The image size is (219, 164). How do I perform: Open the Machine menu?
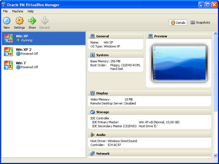17,11
